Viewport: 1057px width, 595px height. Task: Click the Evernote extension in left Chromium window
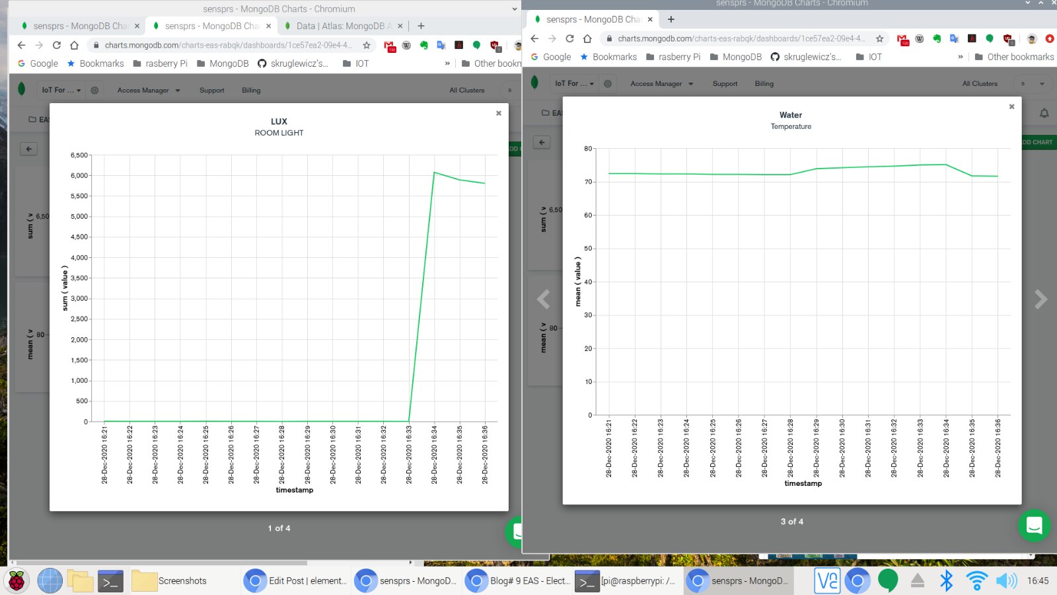pos(423,45)
